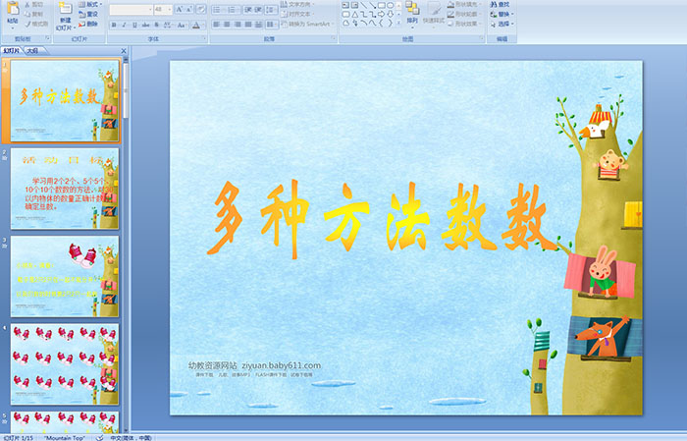This screenshot has width=687, height=441.
Task: Toggle Strikethrough (abc) formatting
Action: 145,25
